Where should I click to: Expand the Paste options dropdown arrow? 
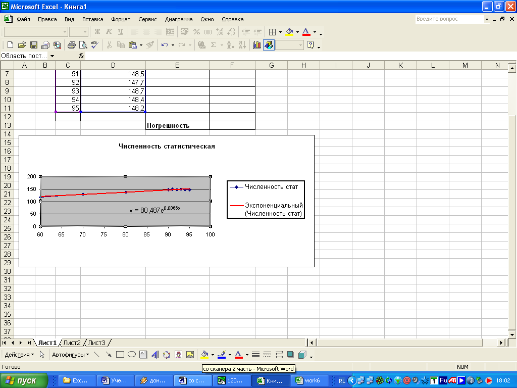coord(141,45)
